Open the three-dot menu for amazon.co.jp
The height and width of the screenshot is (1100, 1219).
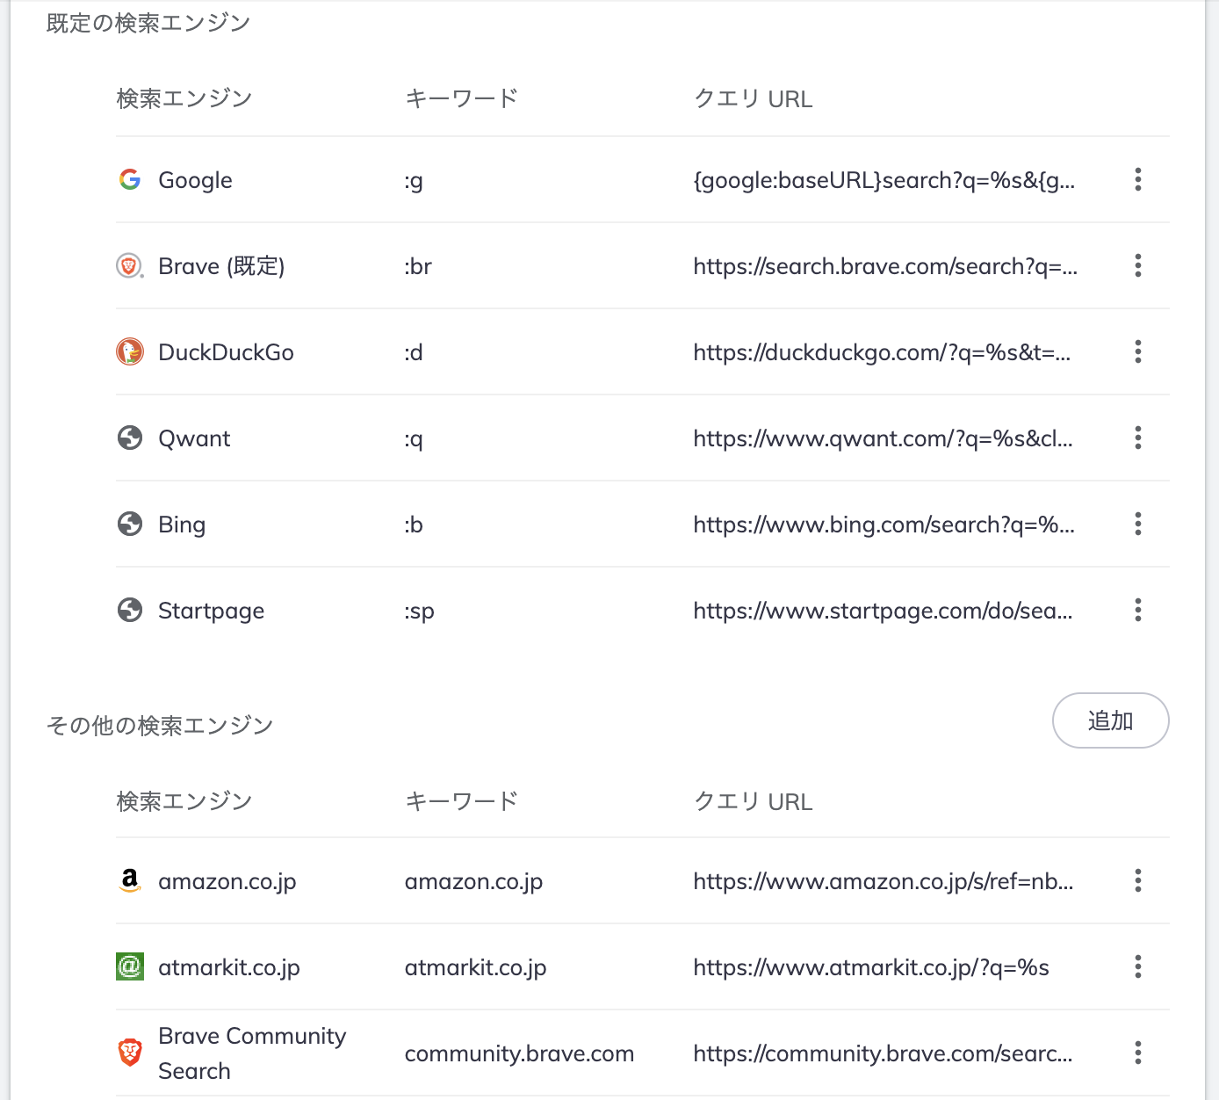pos(1137,880)
